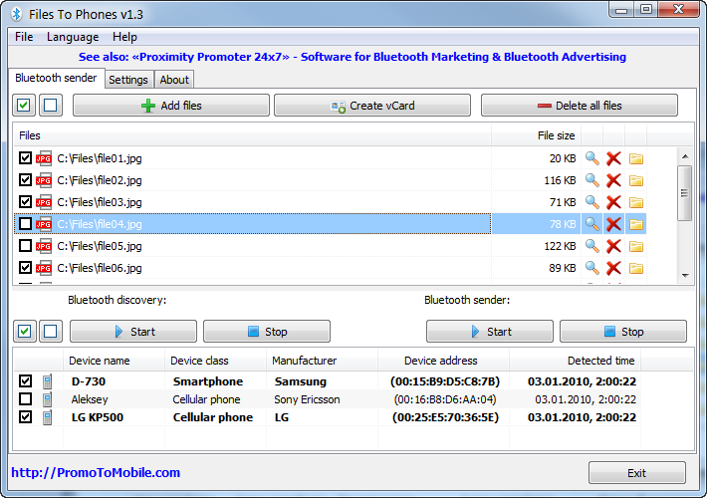Screen dimensions: 707x498
Task: Open folder icon for file02.jpg
Action: pyautogui.click(x=635, y=181)
